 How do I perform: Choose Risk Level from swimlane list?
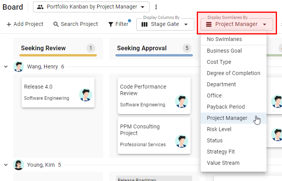coord(219,129)
